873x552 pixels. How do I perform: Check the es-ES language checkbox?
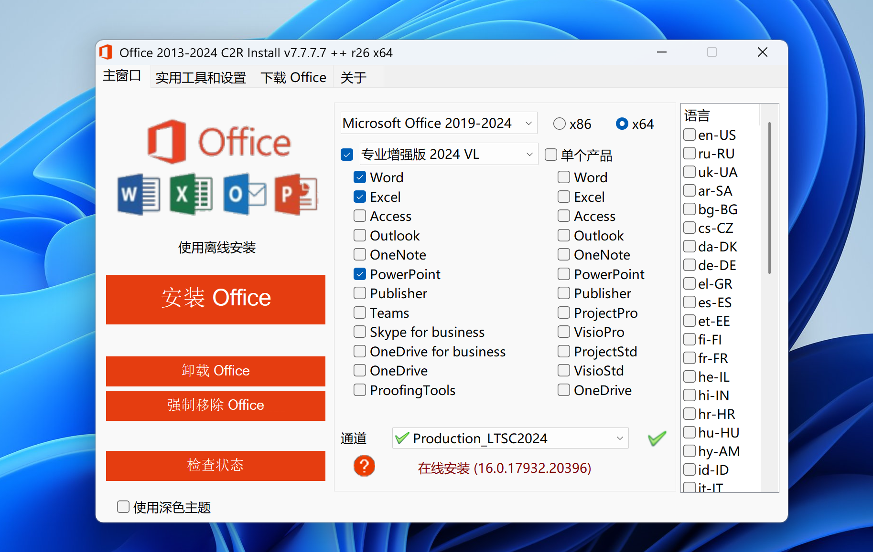tap(690, 302)
